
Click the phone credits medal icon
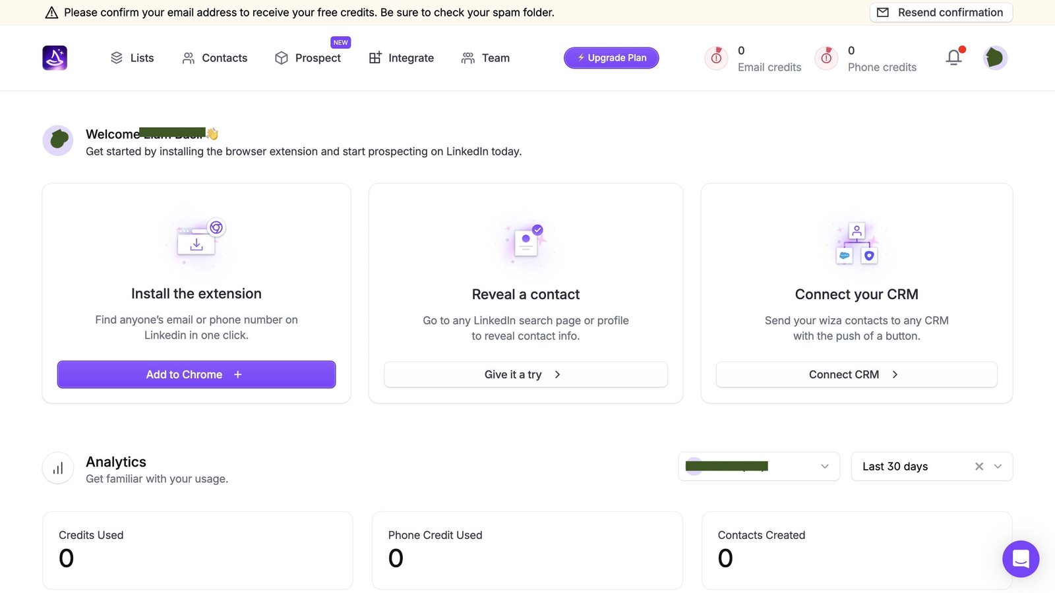[826, 58]
